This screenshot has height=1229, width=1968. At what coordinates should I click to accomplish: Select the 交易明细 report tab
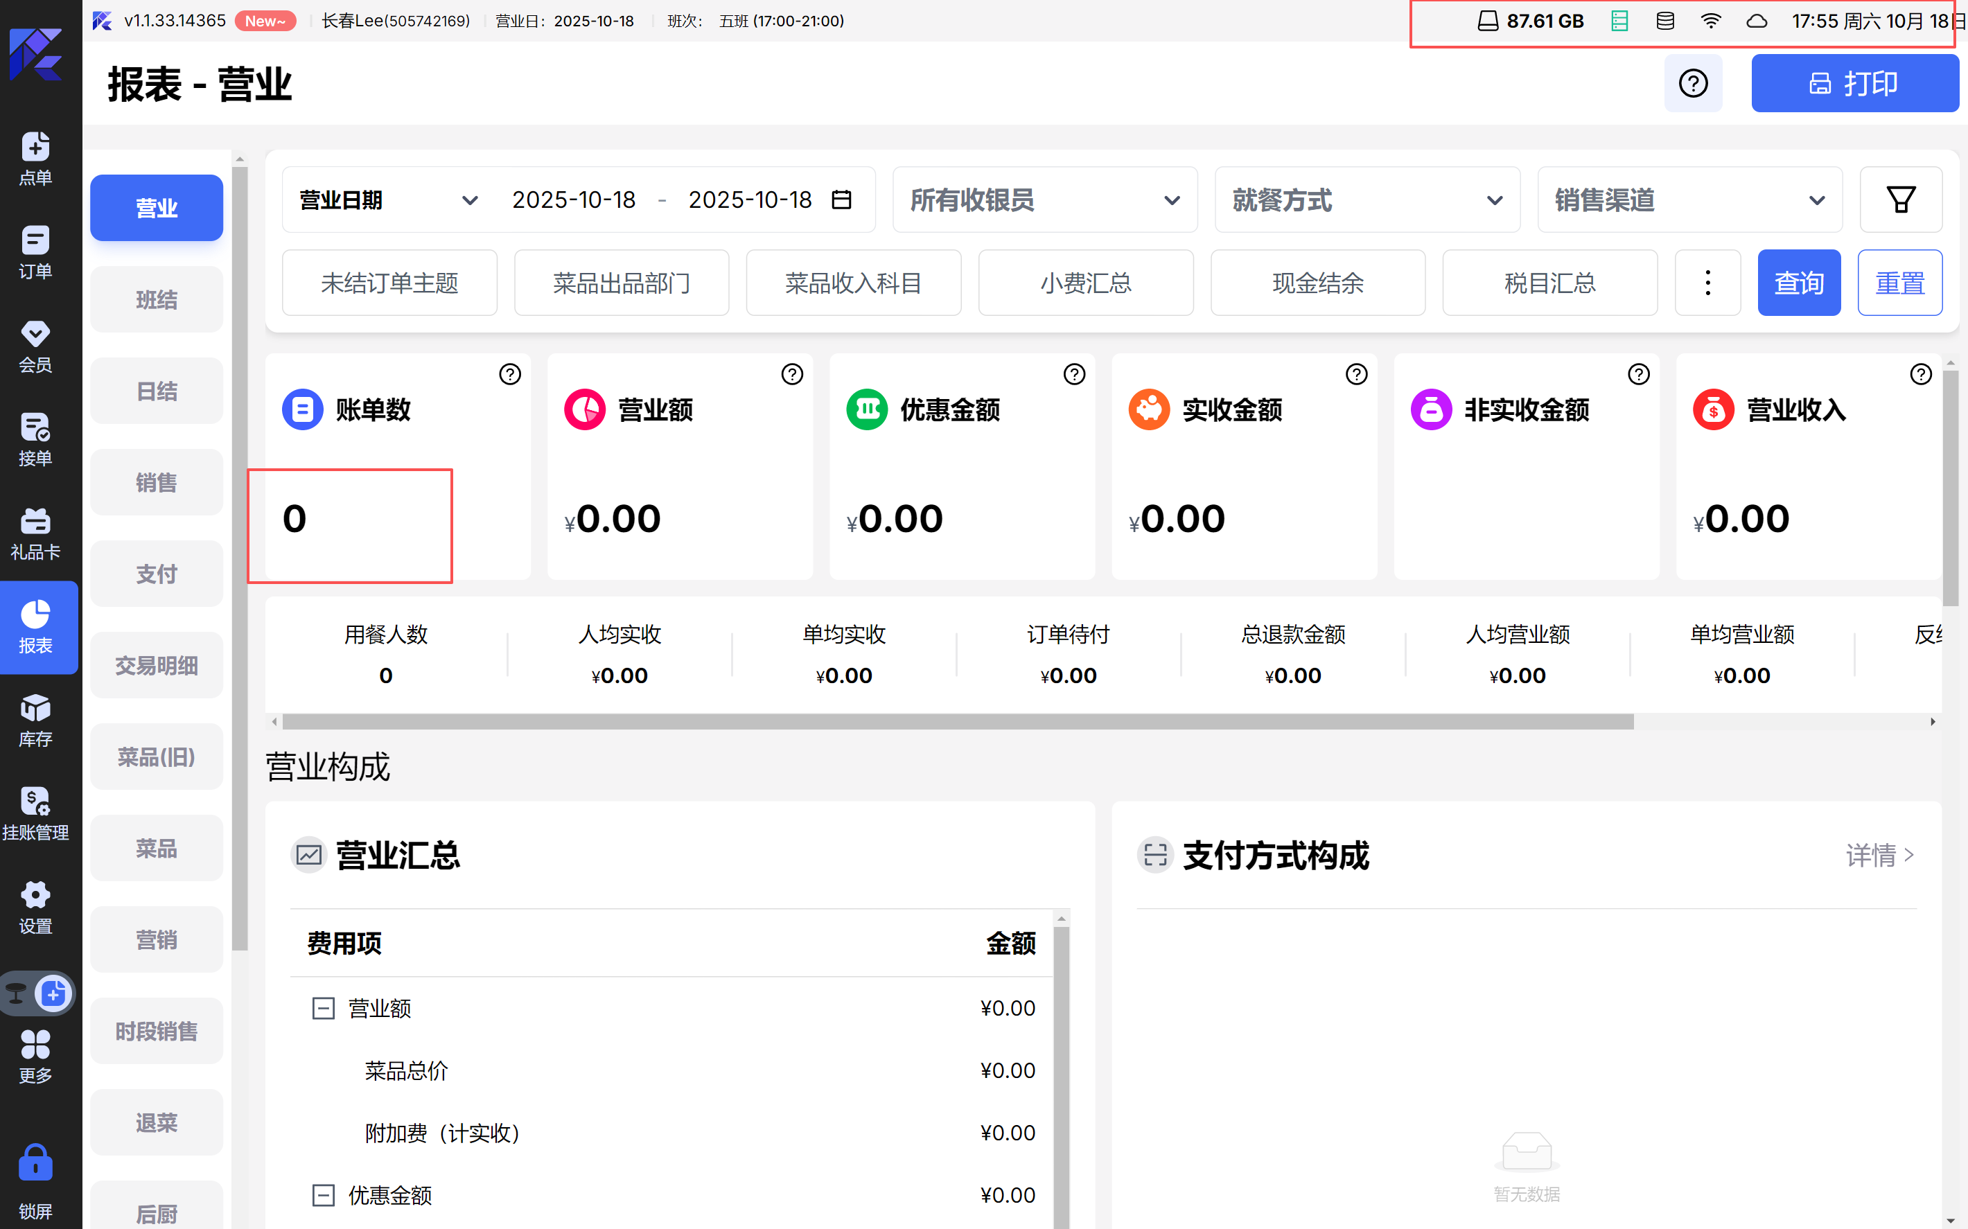tap(156, 666)
